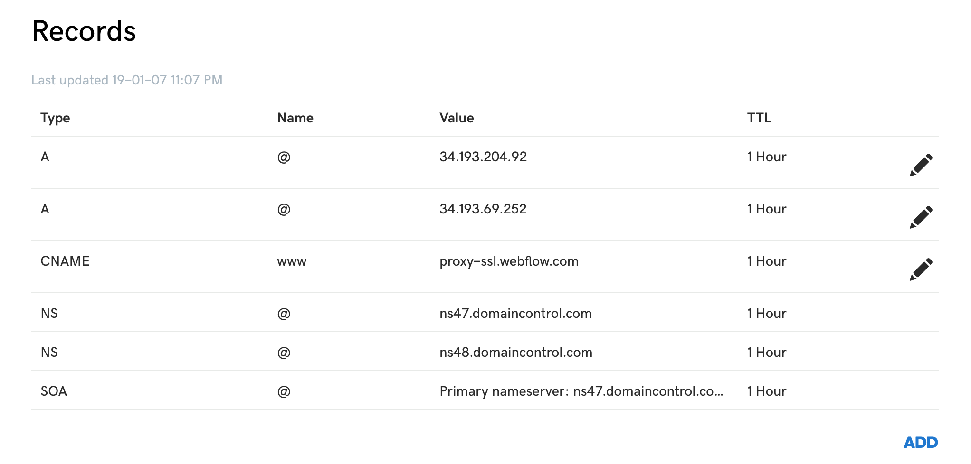Click the CNAME type cell
Screen dimensions: 971x464
pos(65,261)
